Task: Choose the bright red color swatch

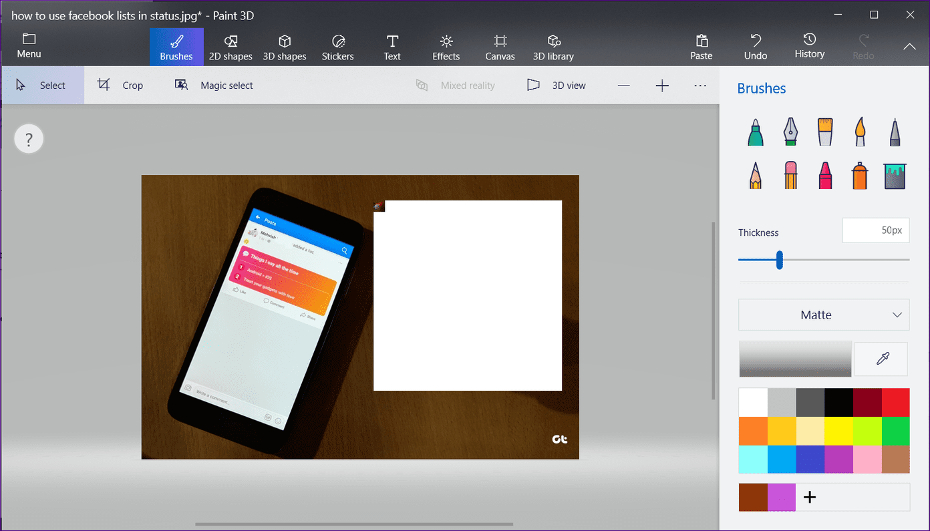Action: click(x=896, y=403)
